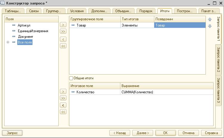Click the lower remove single total field arrow

tap(63, 105)
